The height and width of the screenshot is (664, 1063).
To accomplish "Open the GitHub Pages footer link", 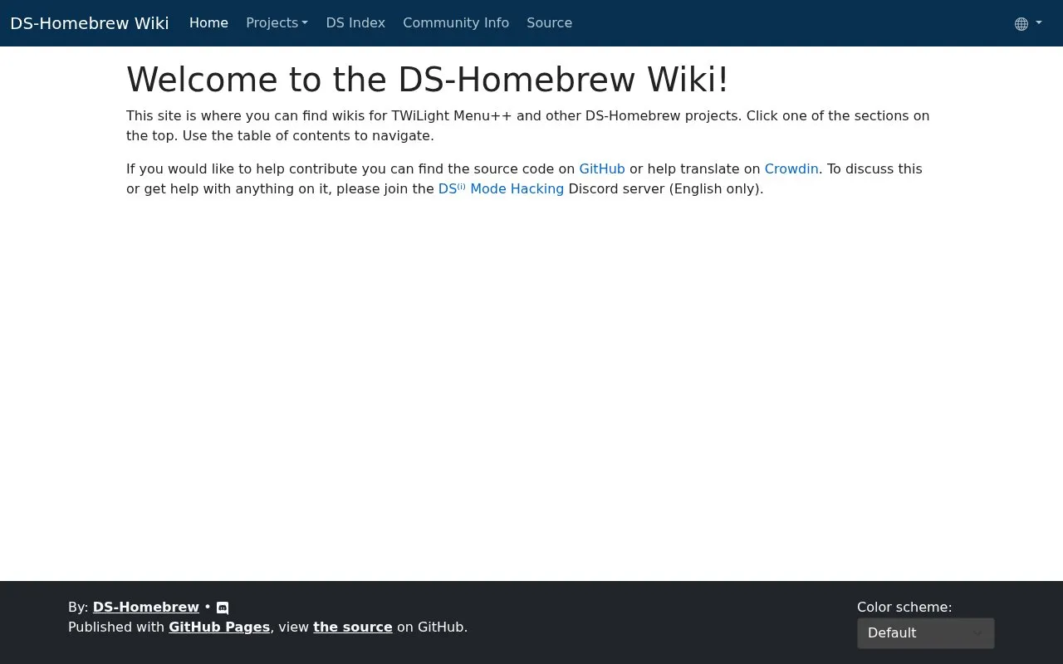I will click(x=219, y=627).
